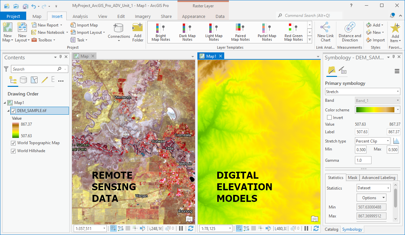Open the 1:78,125 scale dropdown
Viewport: 405px width, 235px height.
click(x=216, y=228)
